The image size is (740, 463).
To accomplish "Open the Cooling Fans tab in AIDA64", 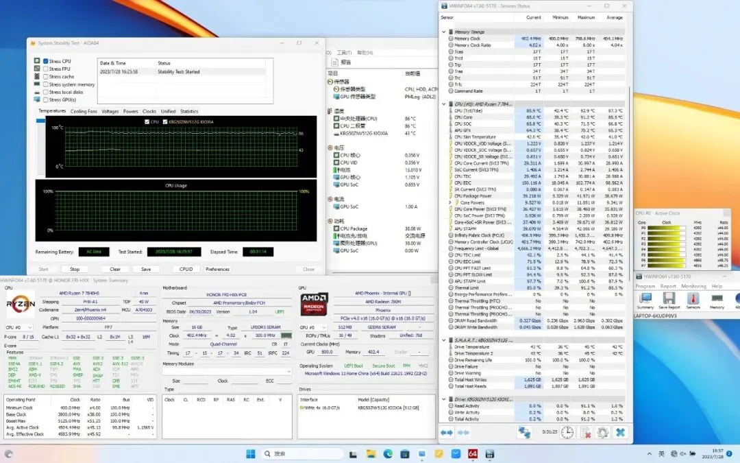I will tap(84, 112).
